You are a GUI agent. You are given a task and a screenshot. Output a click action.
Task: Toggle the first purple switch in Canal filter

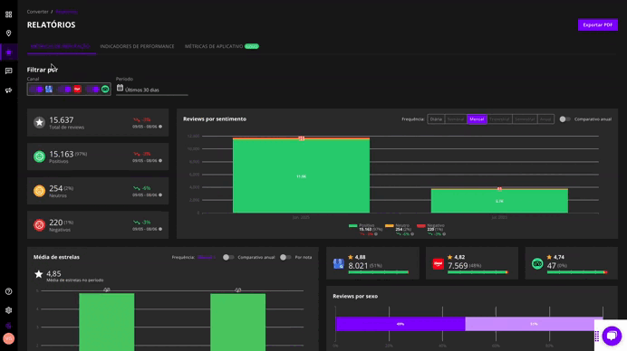tap(37, 89)
